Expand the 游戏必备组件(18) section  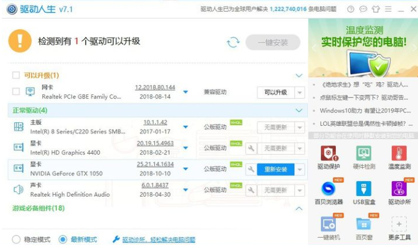click(298, 208)
